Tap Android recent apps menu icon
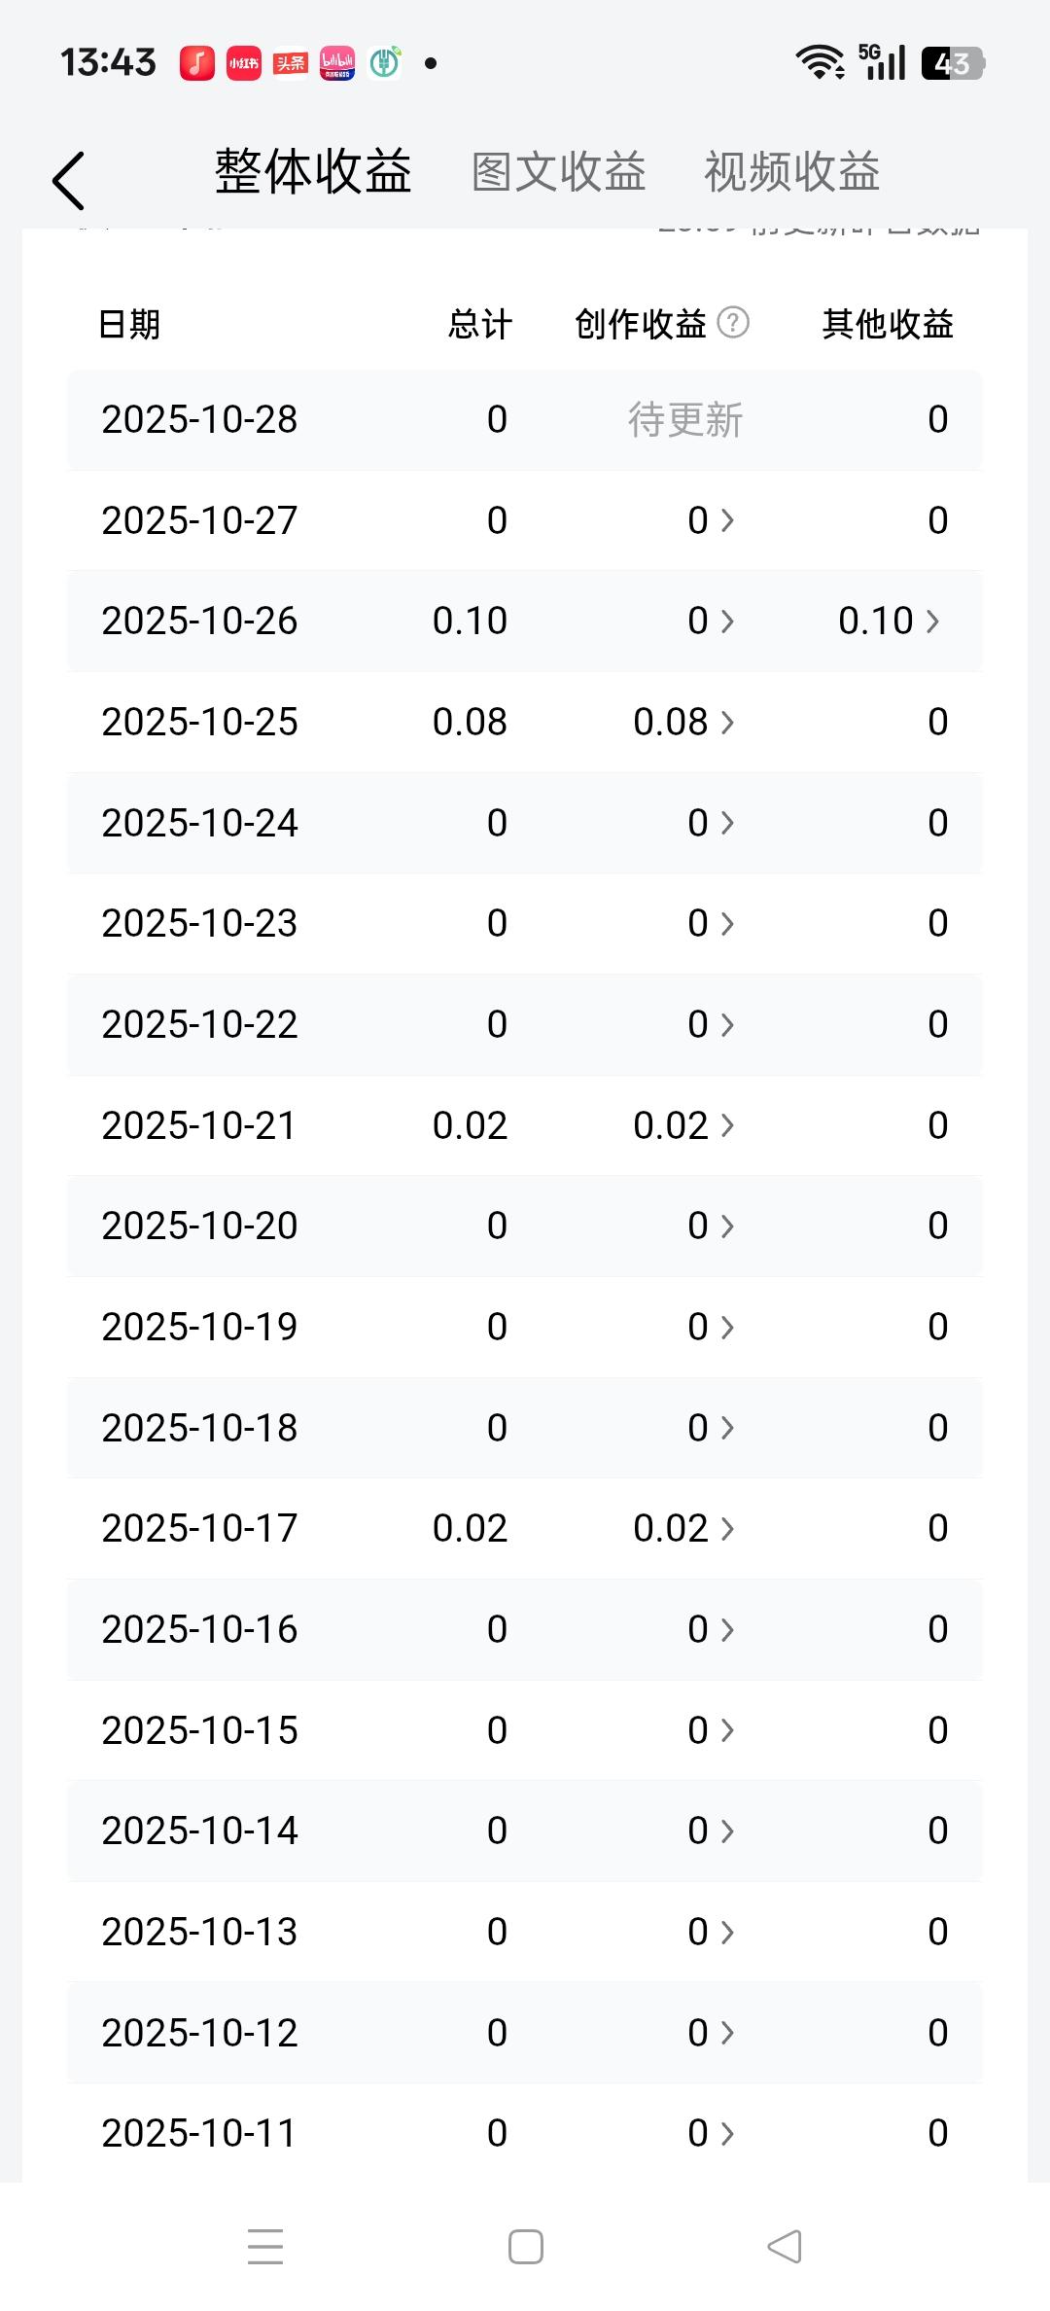 265,2247
